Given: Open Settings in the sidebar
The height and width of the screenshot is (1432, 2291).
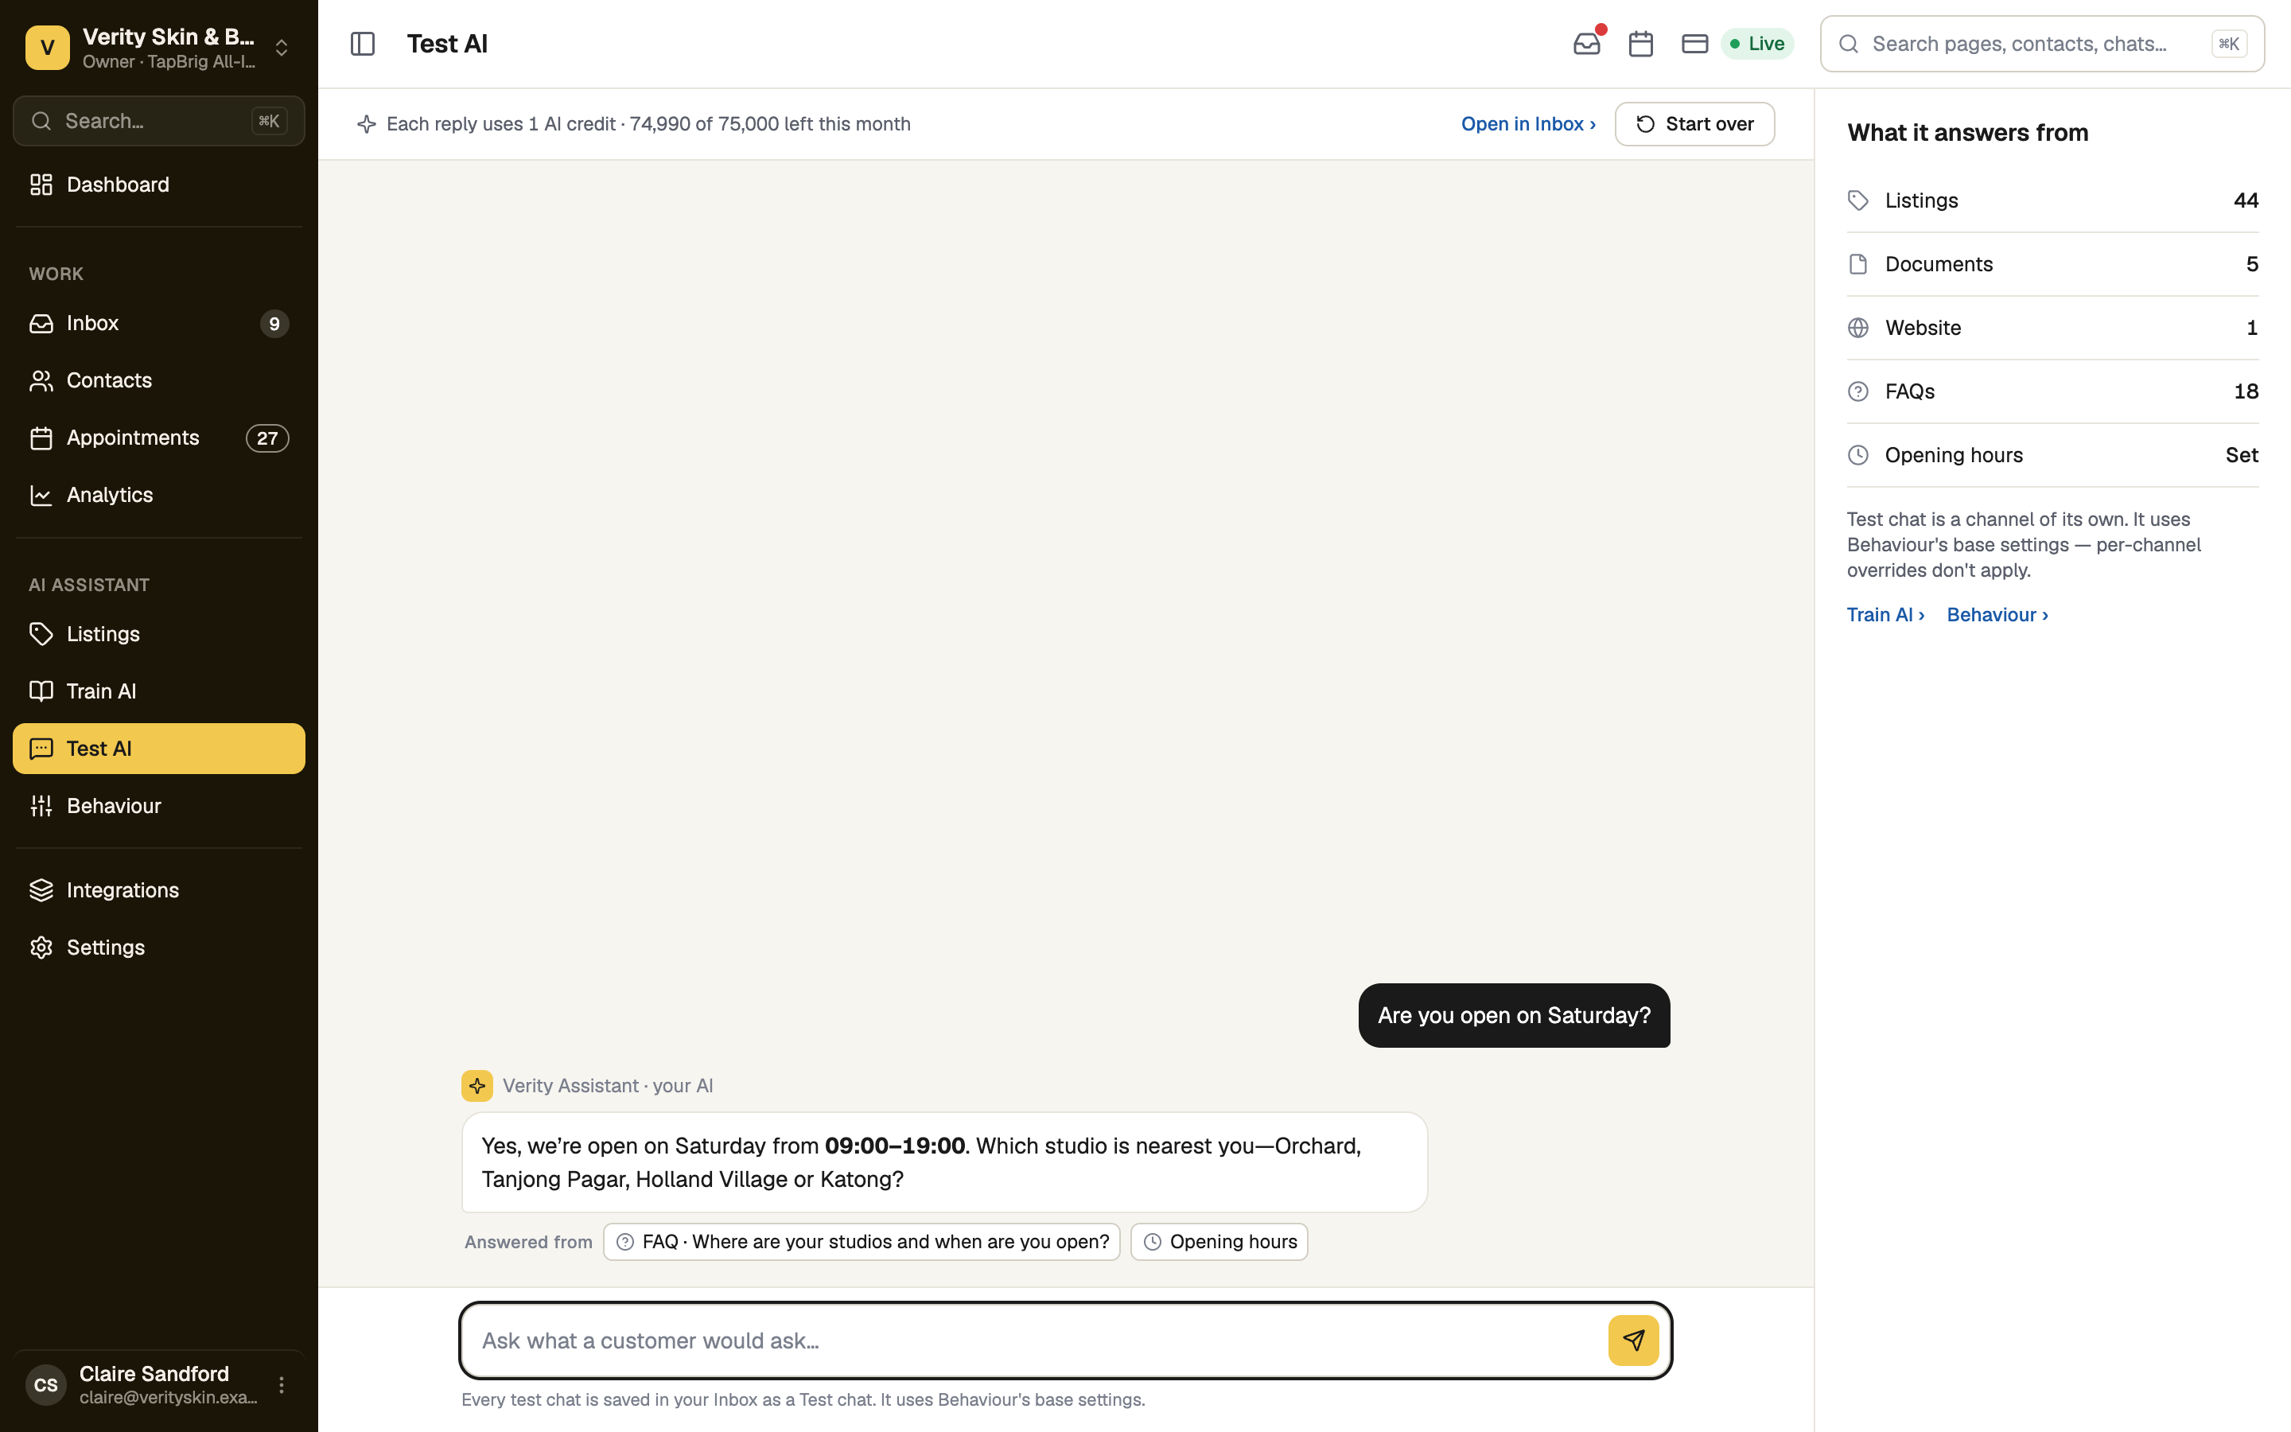Looking at the screenshot, I should pyautogui.click(x=159, y=947).
